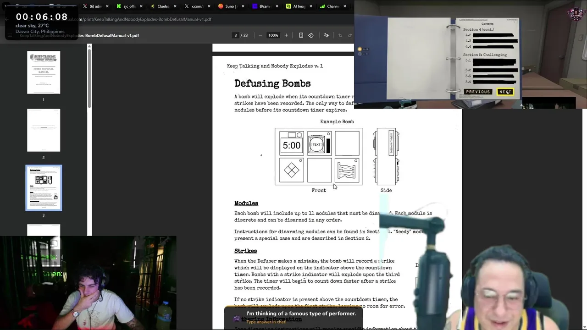Click the Strikes section heading
Image resolution: width=587 pixels, height=330 pixels.
(x=245, y=251)
